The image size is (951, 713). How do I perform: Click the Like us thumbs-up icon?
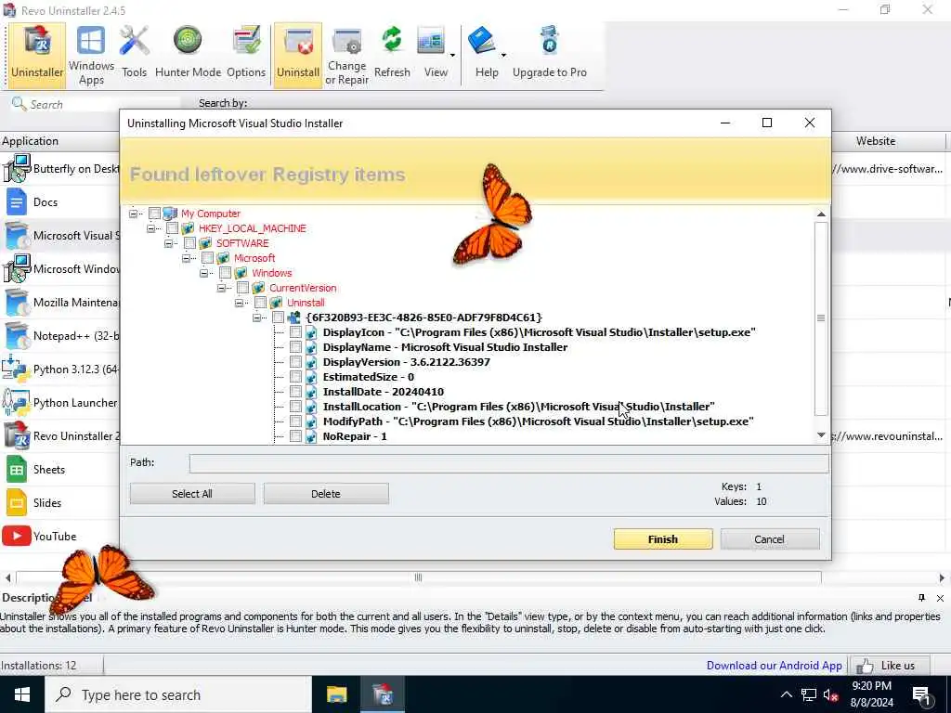pos(865,666)
